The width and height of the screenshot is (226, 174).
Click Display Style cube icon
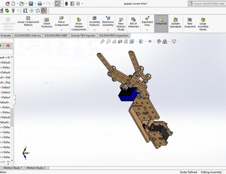(x=141, y=42)
